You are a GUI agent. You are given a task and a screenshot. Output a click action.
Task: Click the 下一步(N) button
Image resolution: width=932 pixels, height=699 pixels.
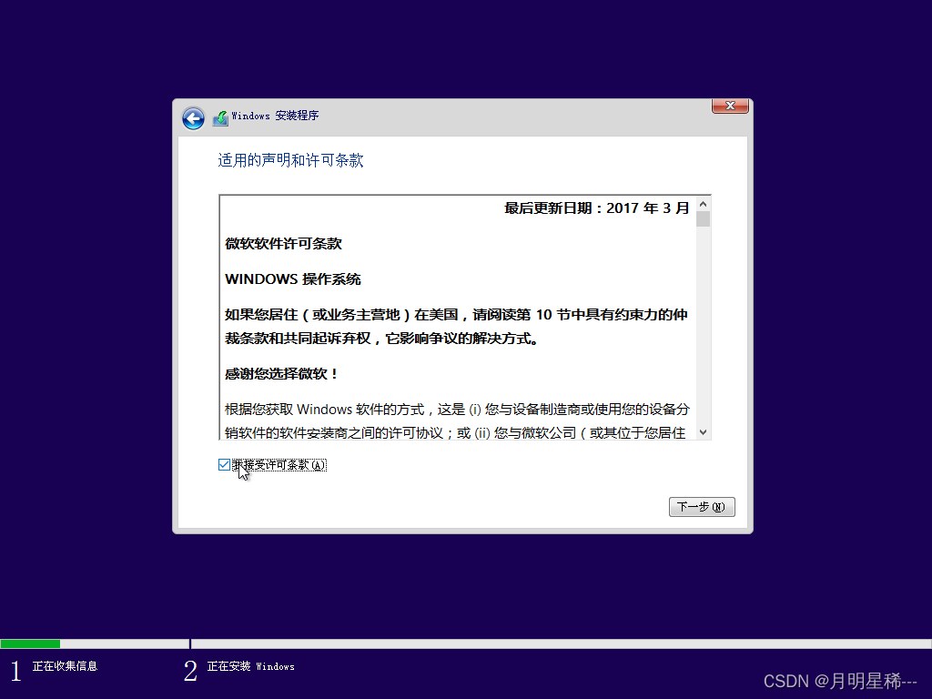coord(702,507)
